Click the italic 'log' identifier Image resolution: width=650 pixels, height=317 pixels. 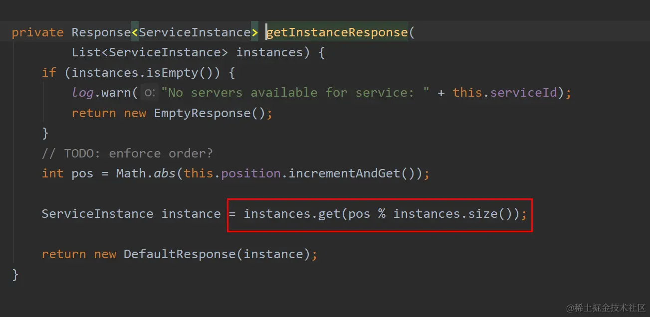coord(82,93)
